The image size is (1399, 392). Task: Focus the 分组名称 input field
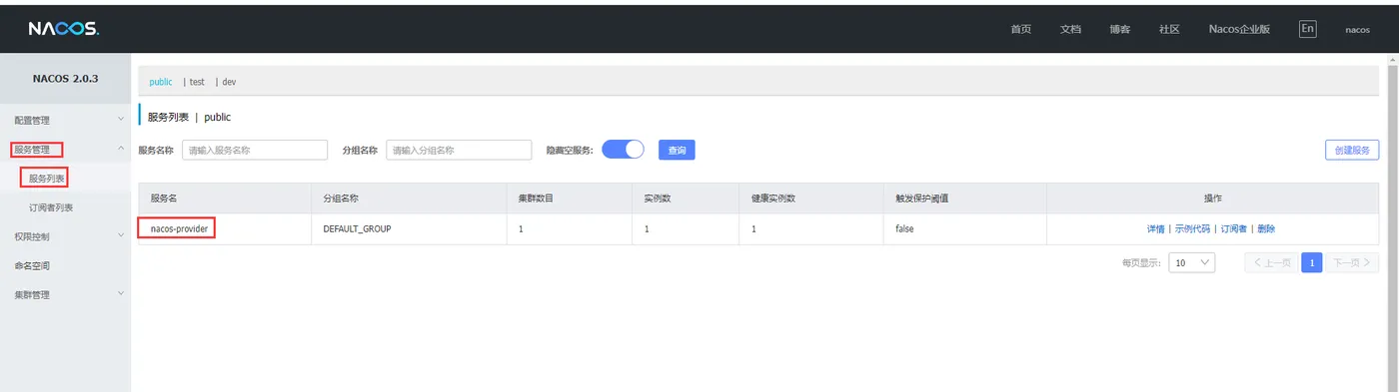click(x=459, y=150)
